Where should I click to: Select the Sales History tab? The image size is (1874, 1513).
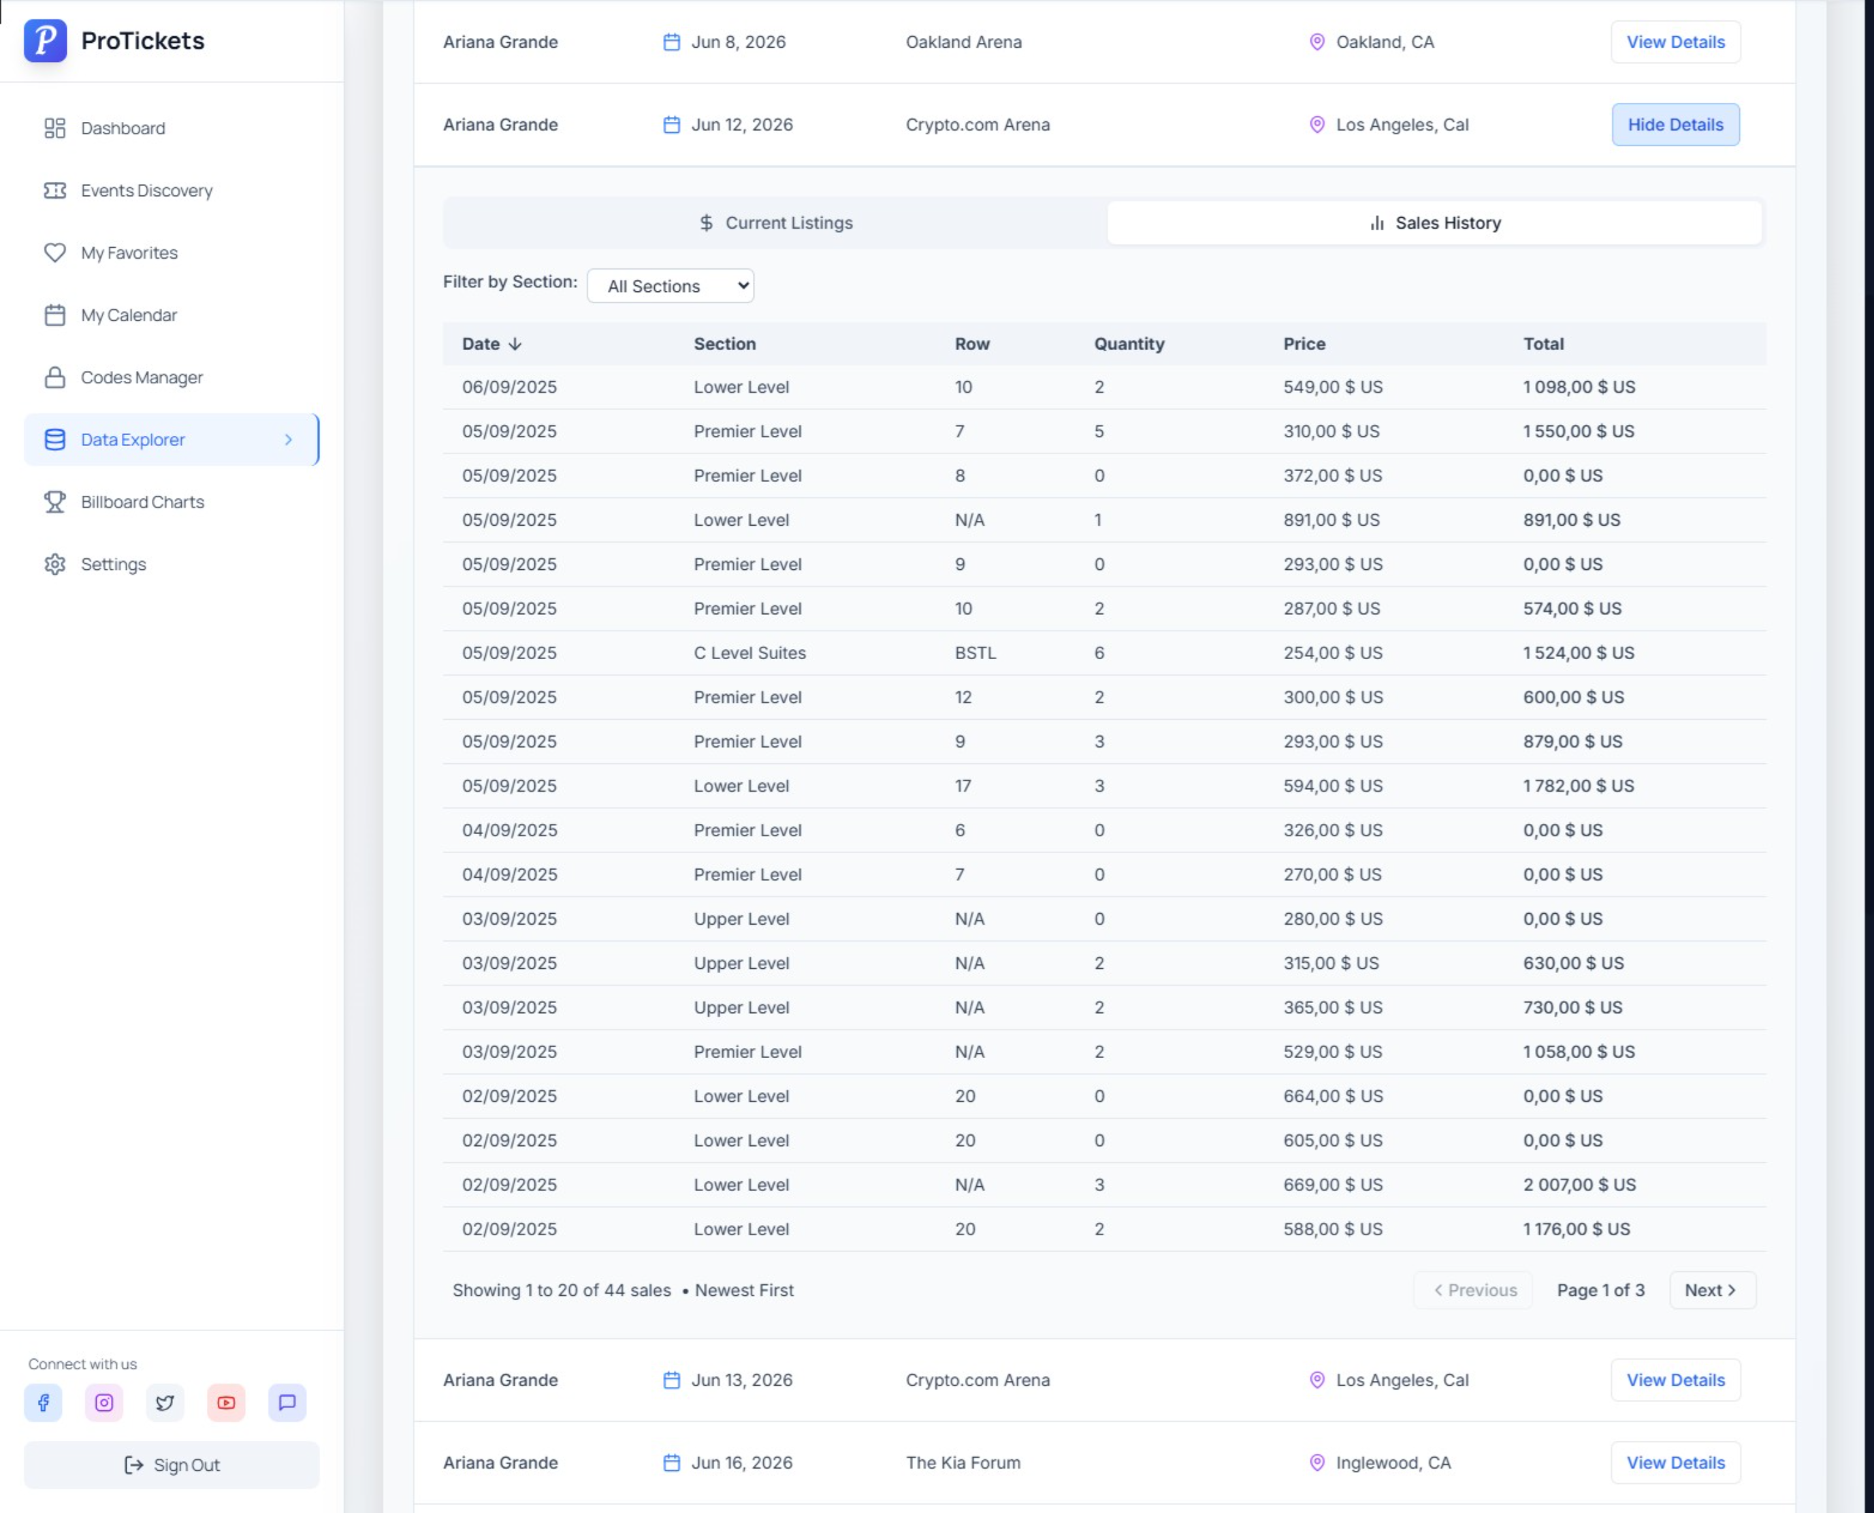pos(1434,223)
